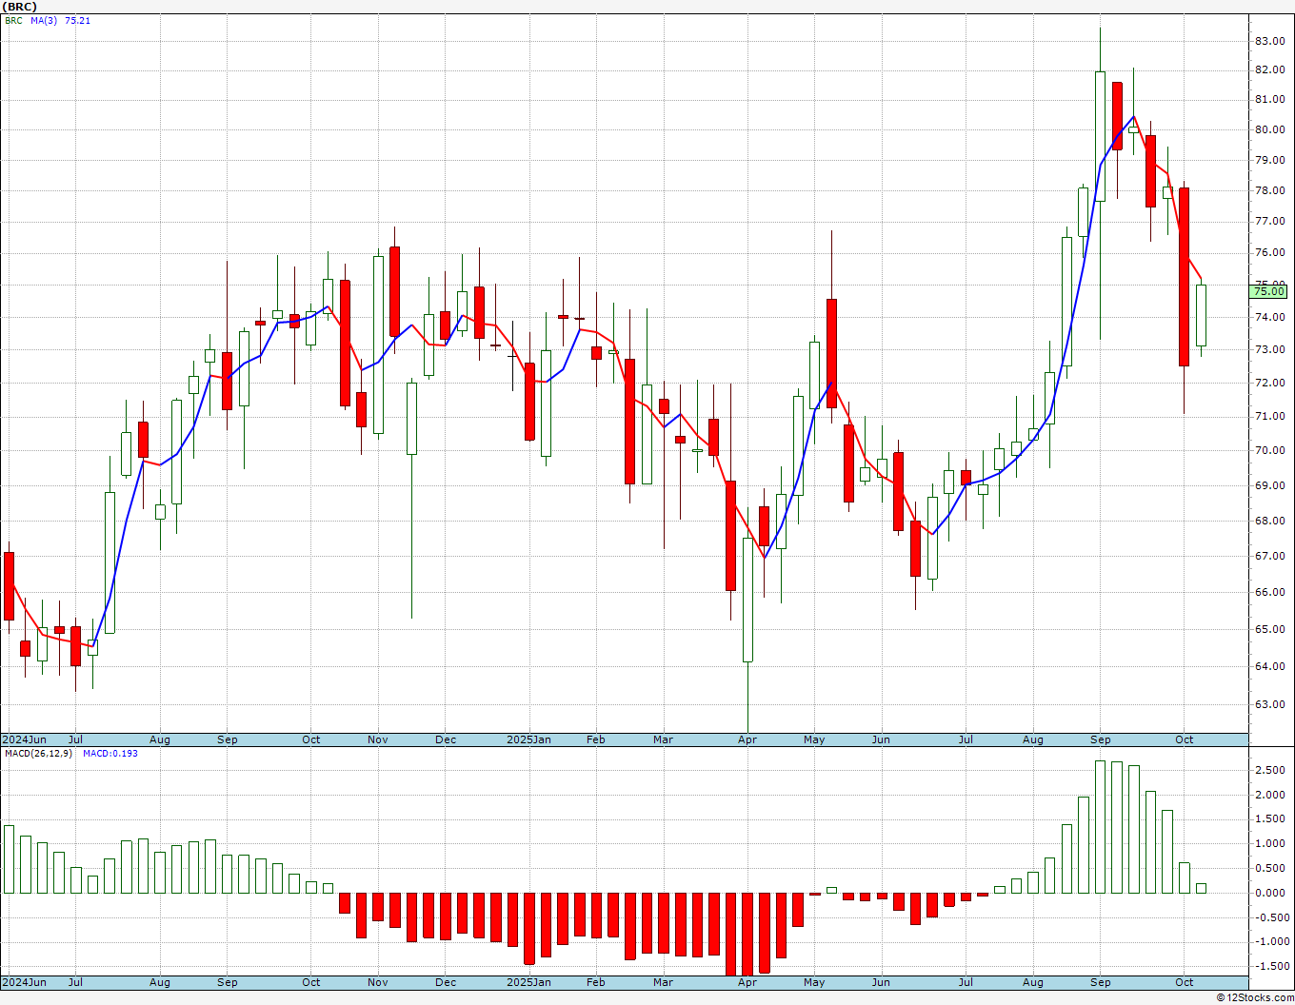Select Mar on the price chart time axis
Screen dimensions: 1295x1005
(664, 739)
